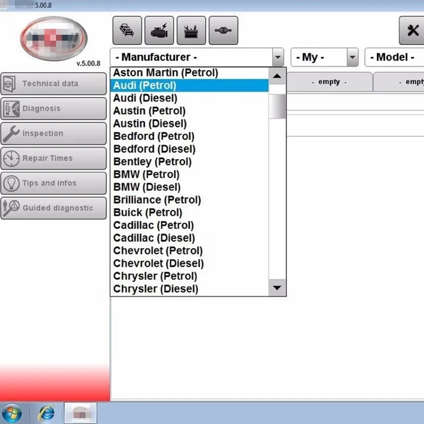424x424 pixels.
Task: Open Tips and infos panel
Action: point(54,183)
